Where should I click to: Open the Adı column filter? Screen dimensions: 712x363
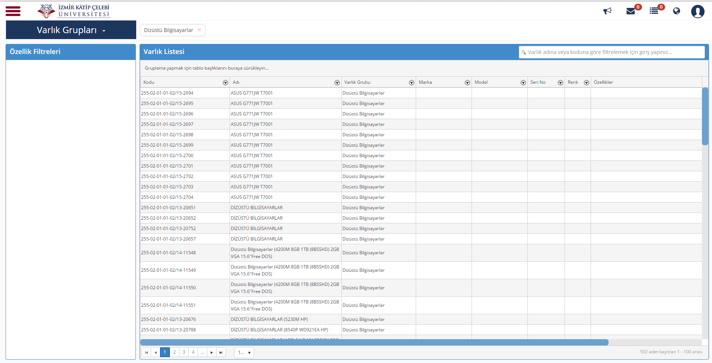[337, 83]
